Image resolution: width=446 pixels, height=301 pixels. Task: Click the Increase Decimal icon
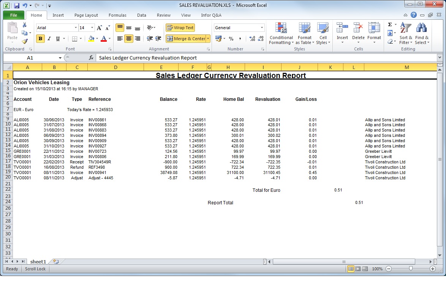point(252,39)
